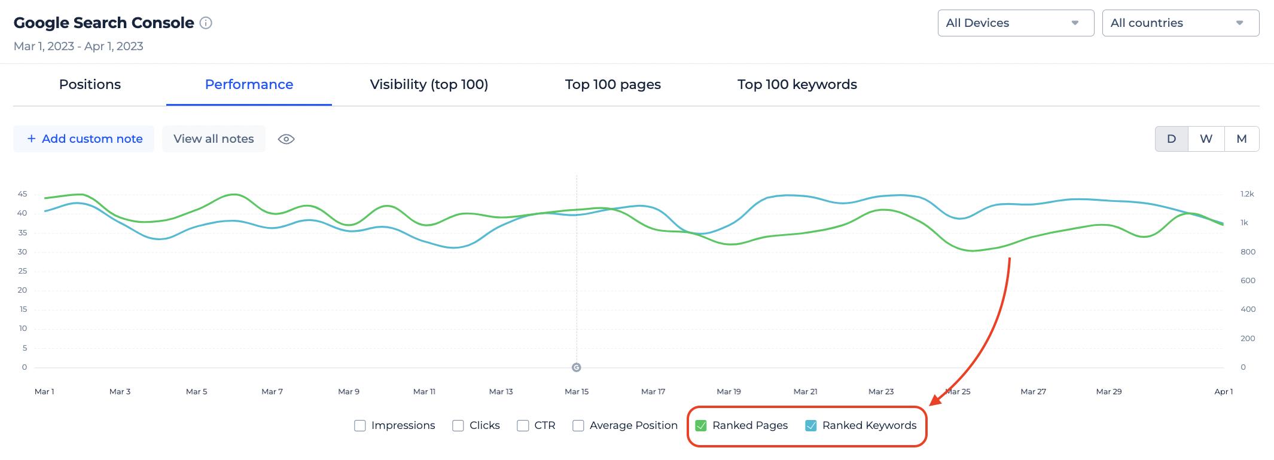
Task: Click the 1.2k right-axis value
Action: (x=1247, y=194)
